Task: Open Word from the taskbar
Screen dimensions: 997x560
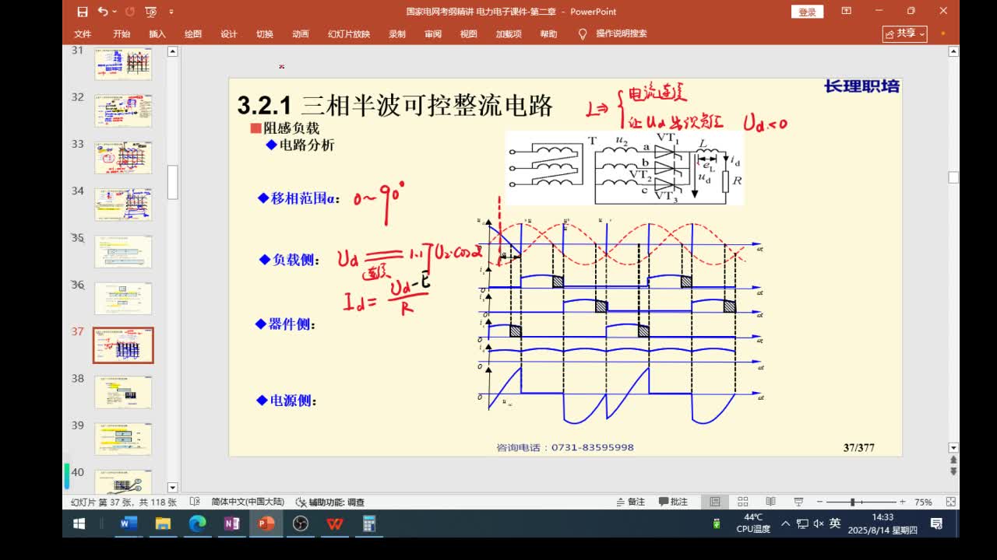Action: [128, 524]
